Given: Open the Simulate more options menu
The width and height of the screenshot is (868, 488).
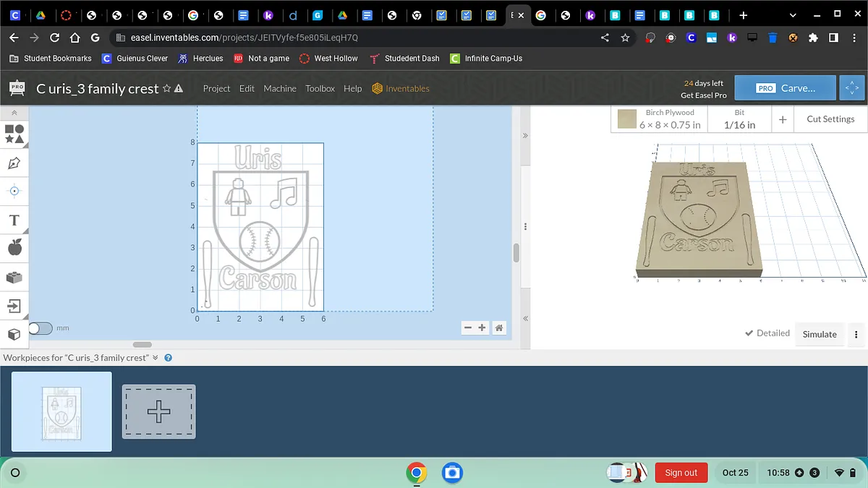Looking at the screenshot, I should pos(856,334).
